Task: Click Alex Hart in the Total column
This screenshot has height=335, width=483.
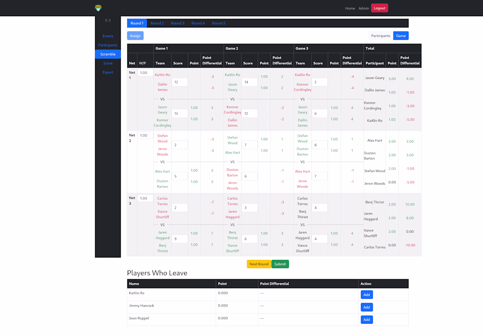Action: coord(375,140)
